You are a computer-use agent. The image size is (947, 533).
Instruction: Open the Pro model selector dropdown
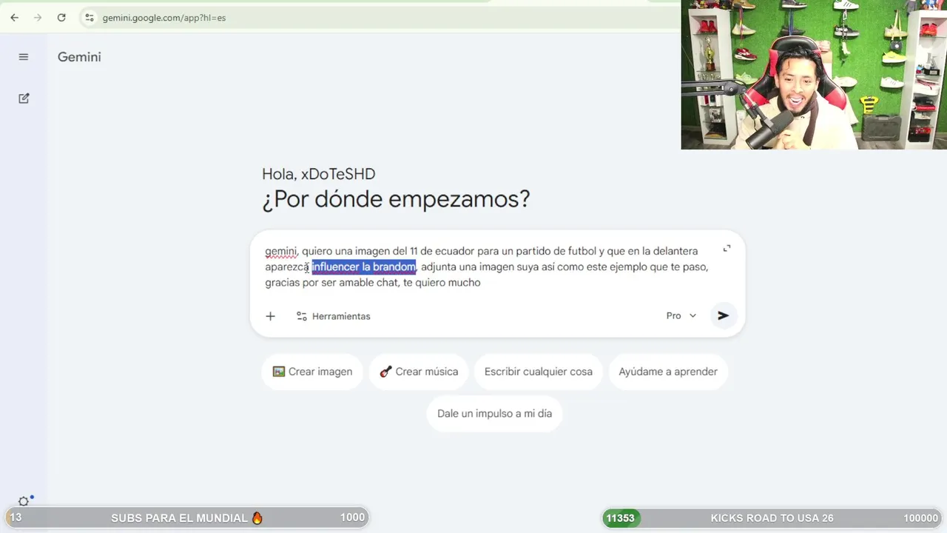tap(681, 315)
